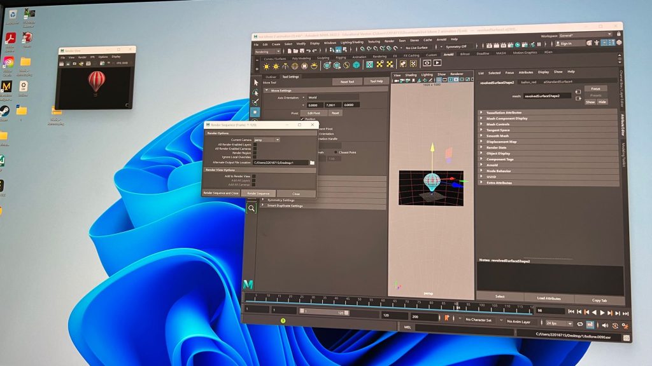
Task: Open the Current Camera persp dropdown
Action: [x=267, y=140]
